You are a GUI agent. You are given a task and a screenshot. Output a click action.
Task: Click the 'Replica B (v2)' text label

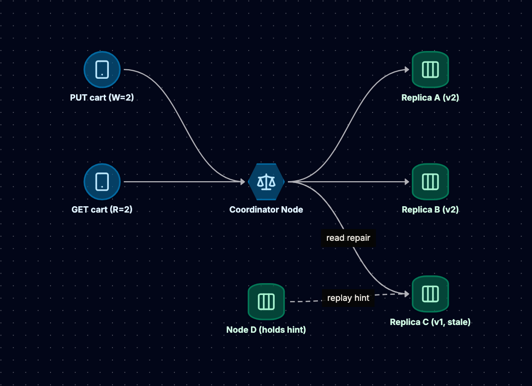pos(430,210)
